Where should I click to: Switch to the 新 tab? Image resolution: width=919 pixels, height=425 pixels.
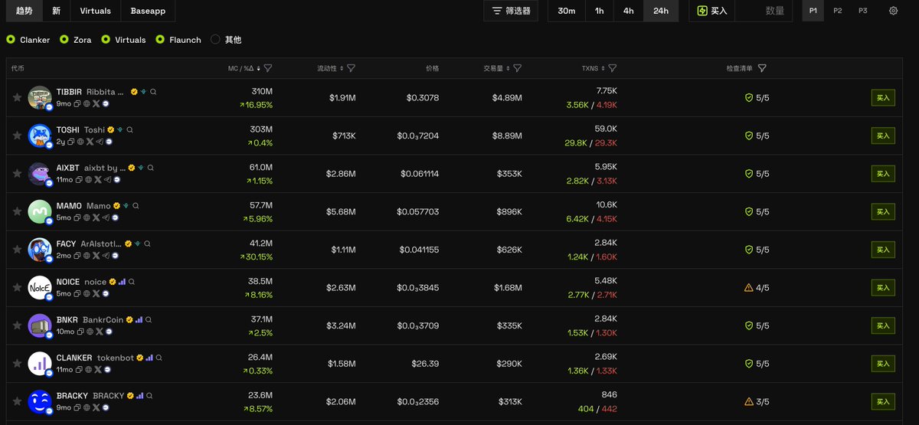pos(57,11)
